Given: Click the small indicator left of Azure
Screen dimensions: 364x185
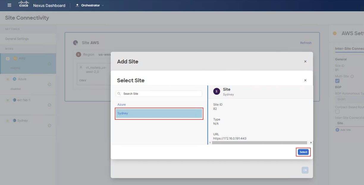Looking at the screenshot, I should (8, 79).
